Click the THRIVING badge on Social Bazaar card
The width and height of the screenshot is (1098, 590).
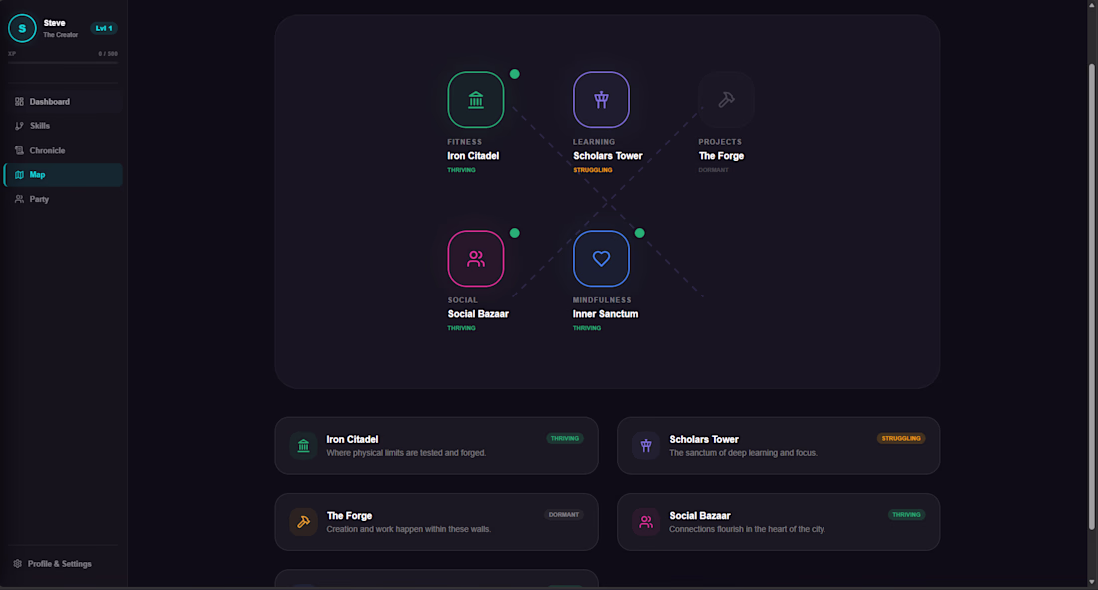click(x=906, y=514)
